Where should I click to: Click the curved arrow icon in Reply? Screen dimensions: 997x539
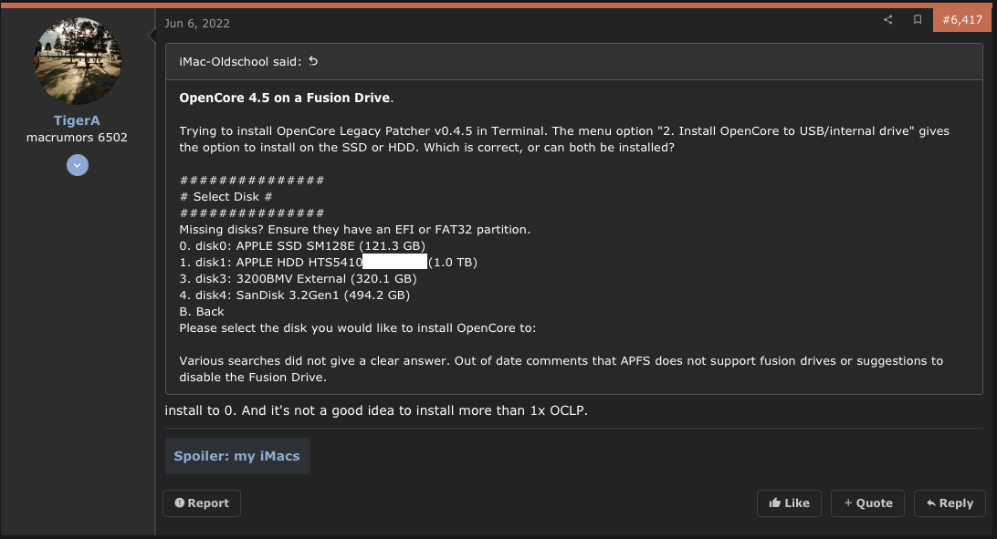930,503
